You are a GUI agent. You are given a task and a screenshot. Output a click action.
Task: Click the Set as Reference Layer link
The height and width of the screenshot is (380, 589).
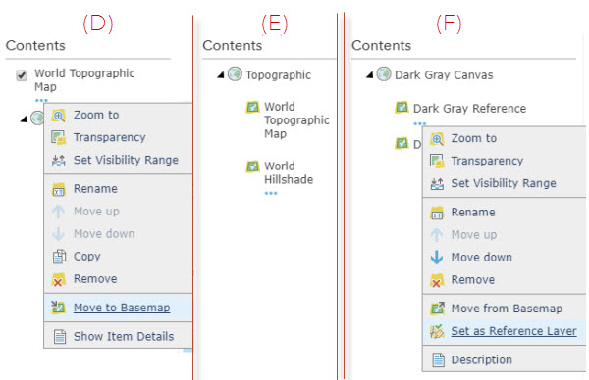(513, 331)
